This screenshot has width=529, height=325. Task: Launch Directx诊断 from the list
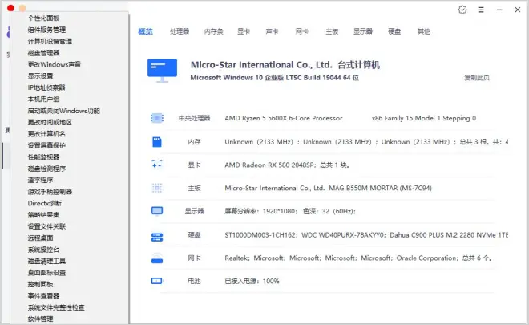(44, 204)
